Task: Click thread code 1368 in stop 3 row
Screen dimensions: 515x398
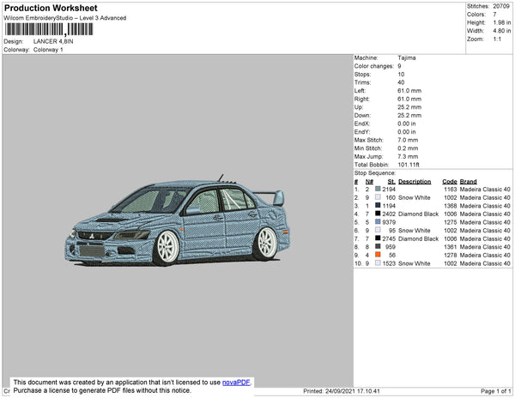Action: [x=451, y=206]
